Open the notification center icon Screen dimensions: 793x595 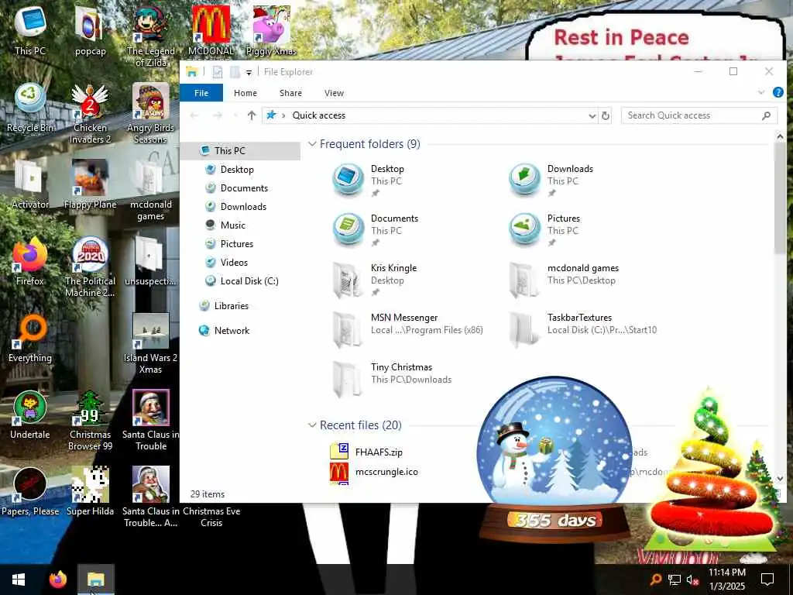pyautogui.click(x=767, y=580)
